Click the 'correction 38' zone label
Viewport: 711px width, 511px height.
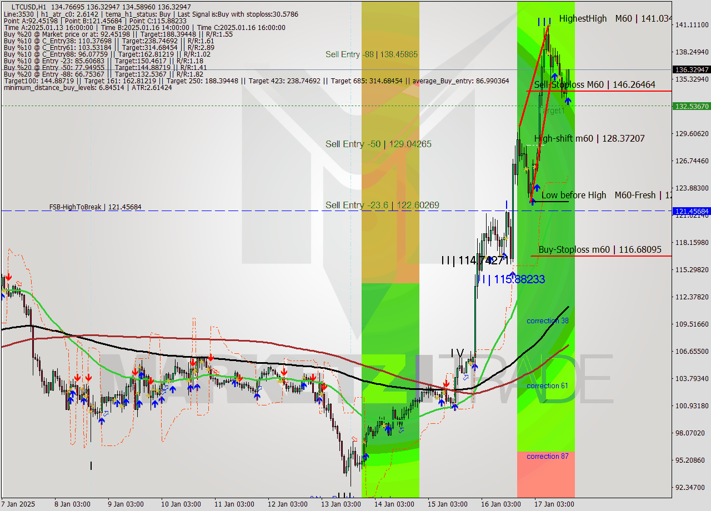pyautogui.click(x=547, y=321)
